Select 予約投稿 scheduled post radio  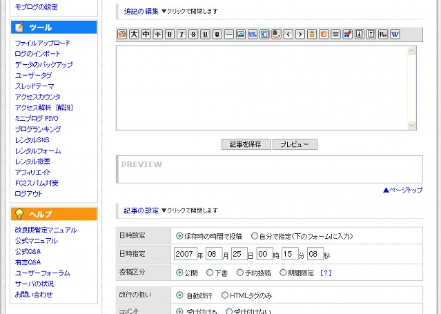239,273
